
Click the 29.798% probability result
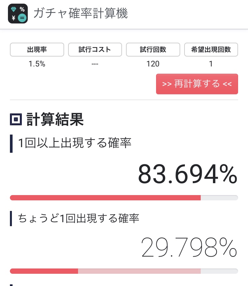(189, 247)
